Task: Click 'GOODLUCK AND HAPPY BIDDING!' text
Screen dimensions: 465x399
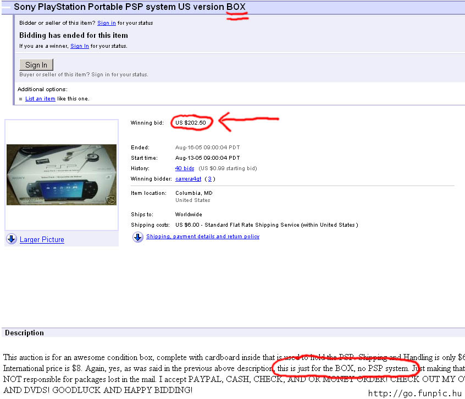Action: coord(122,390)
